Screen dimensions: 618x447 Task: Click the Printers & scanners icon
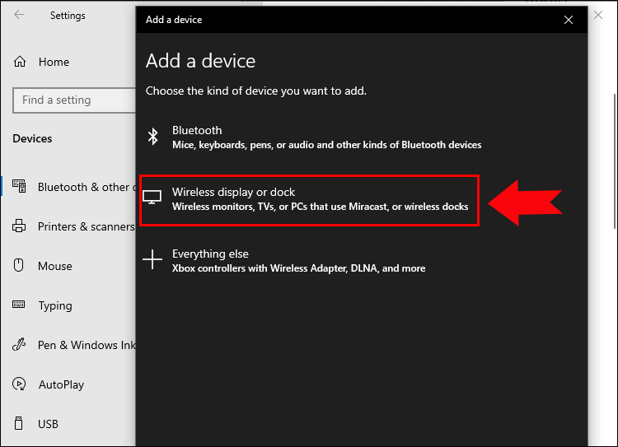point(20,226)
